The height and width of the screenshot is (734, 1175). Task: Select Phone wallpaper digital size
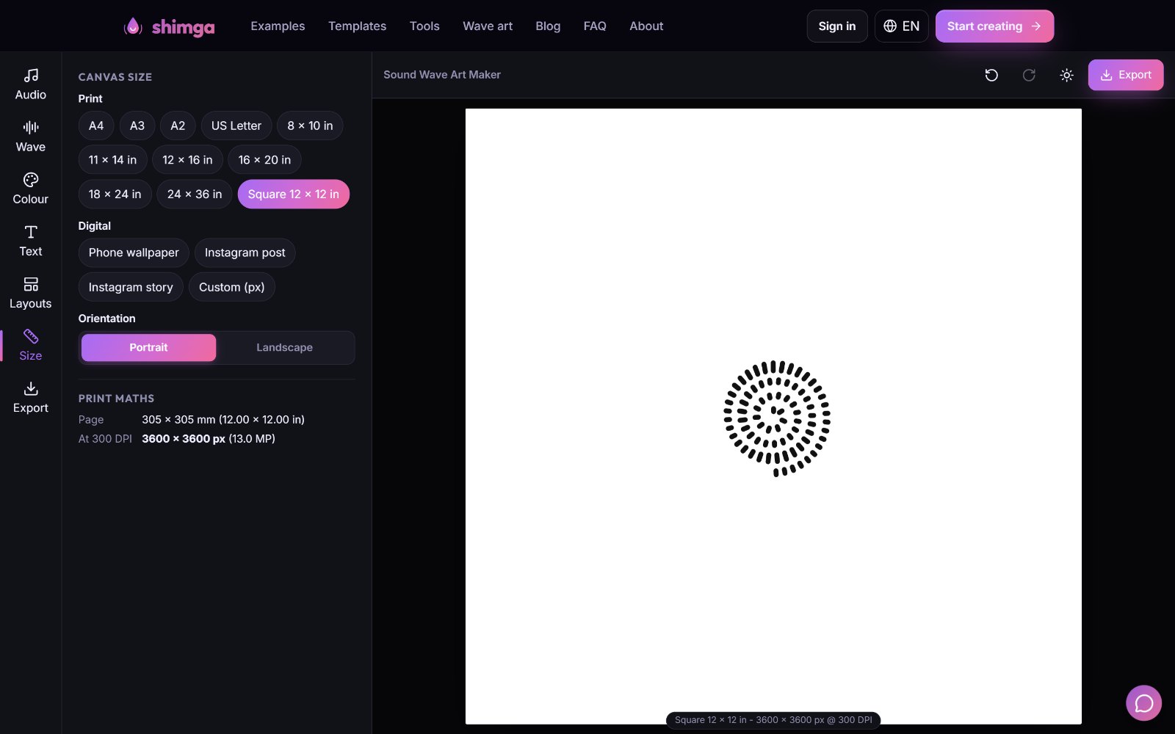[x=134, y=253]
